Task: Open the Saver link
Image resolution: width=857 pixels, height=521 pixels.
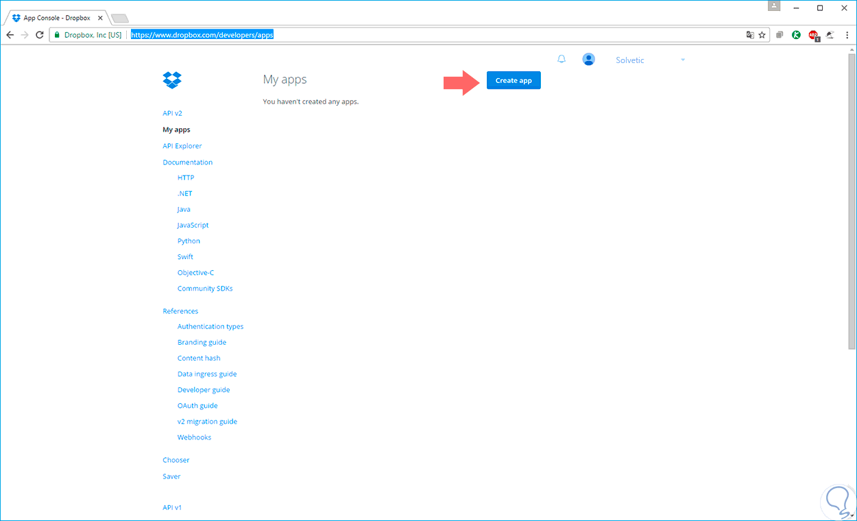Action: pos(171,476)
